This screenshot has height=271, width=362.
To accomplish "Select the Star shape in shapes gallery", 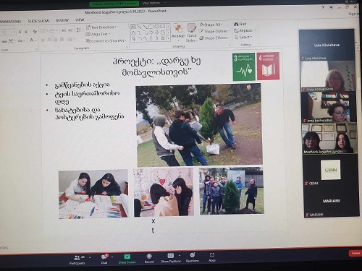I will click(x=163, y=38).
